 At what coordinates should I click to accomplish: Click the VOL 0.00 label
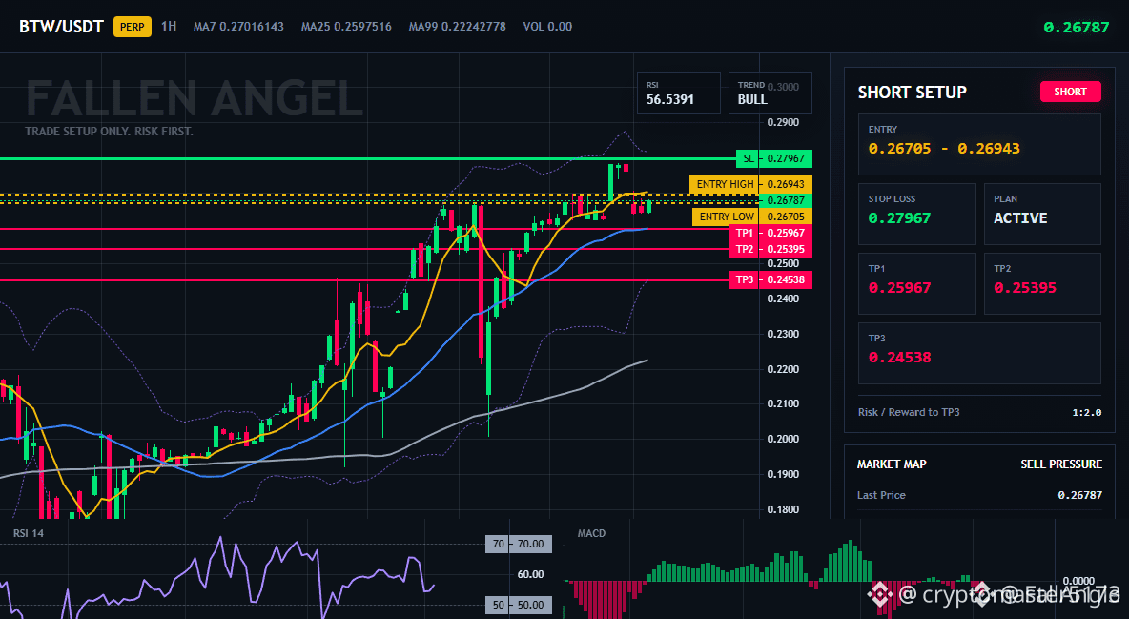547,27
